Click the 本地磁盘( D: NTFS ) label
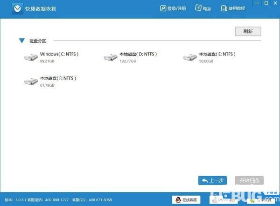 [x=138, y=54]
